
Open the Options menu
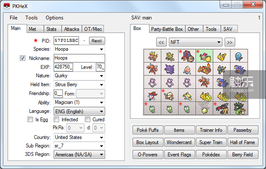54,18
